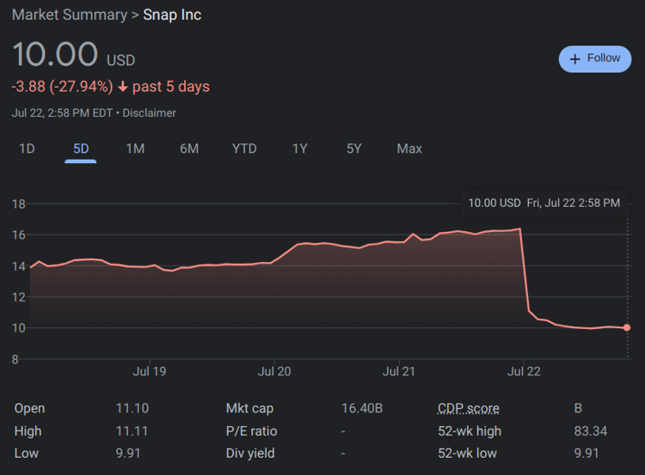
Task: Click the Div yield label
Action: [250, 454]
